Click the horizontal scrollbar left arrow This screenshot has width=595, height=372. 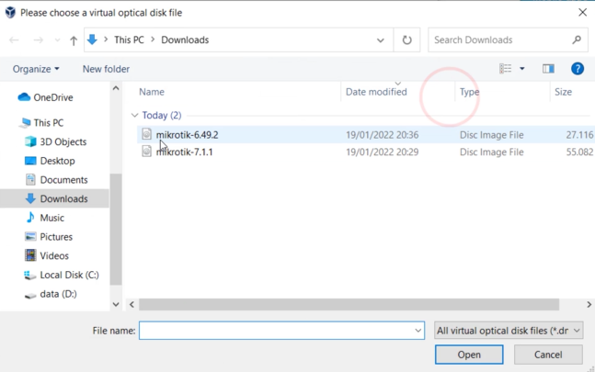coord(132,304)
